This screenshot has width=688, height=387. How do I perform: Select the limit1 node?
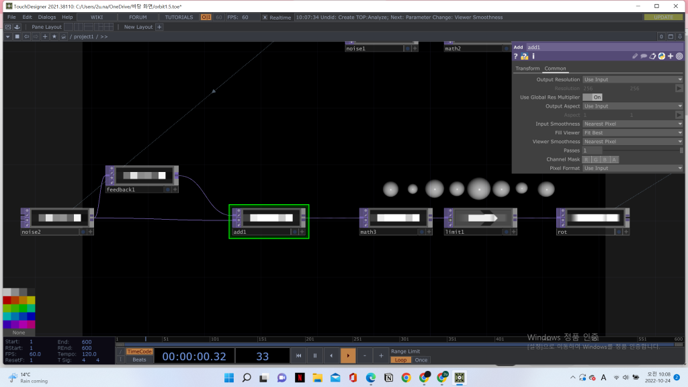[480, 222]
